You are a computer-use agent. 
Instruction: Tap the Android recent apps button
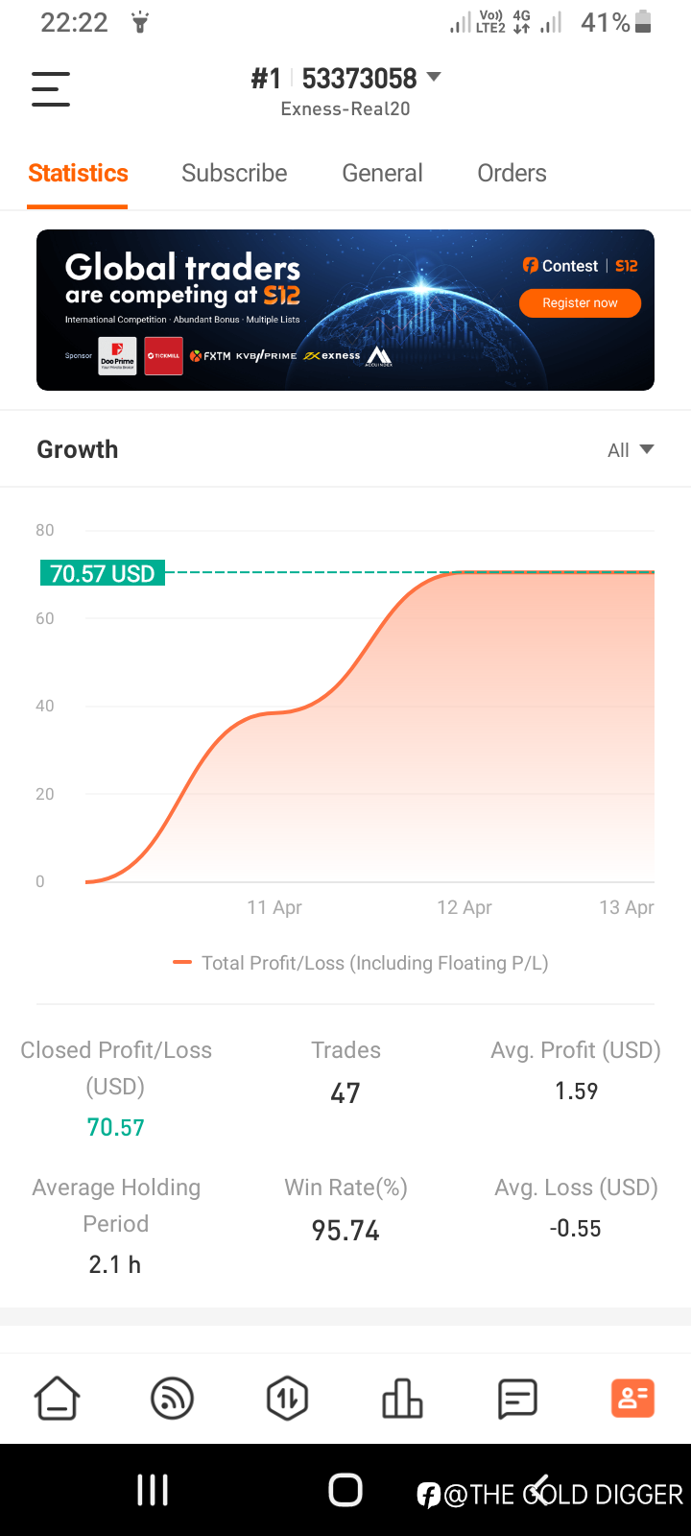[x=153, y=1490]
